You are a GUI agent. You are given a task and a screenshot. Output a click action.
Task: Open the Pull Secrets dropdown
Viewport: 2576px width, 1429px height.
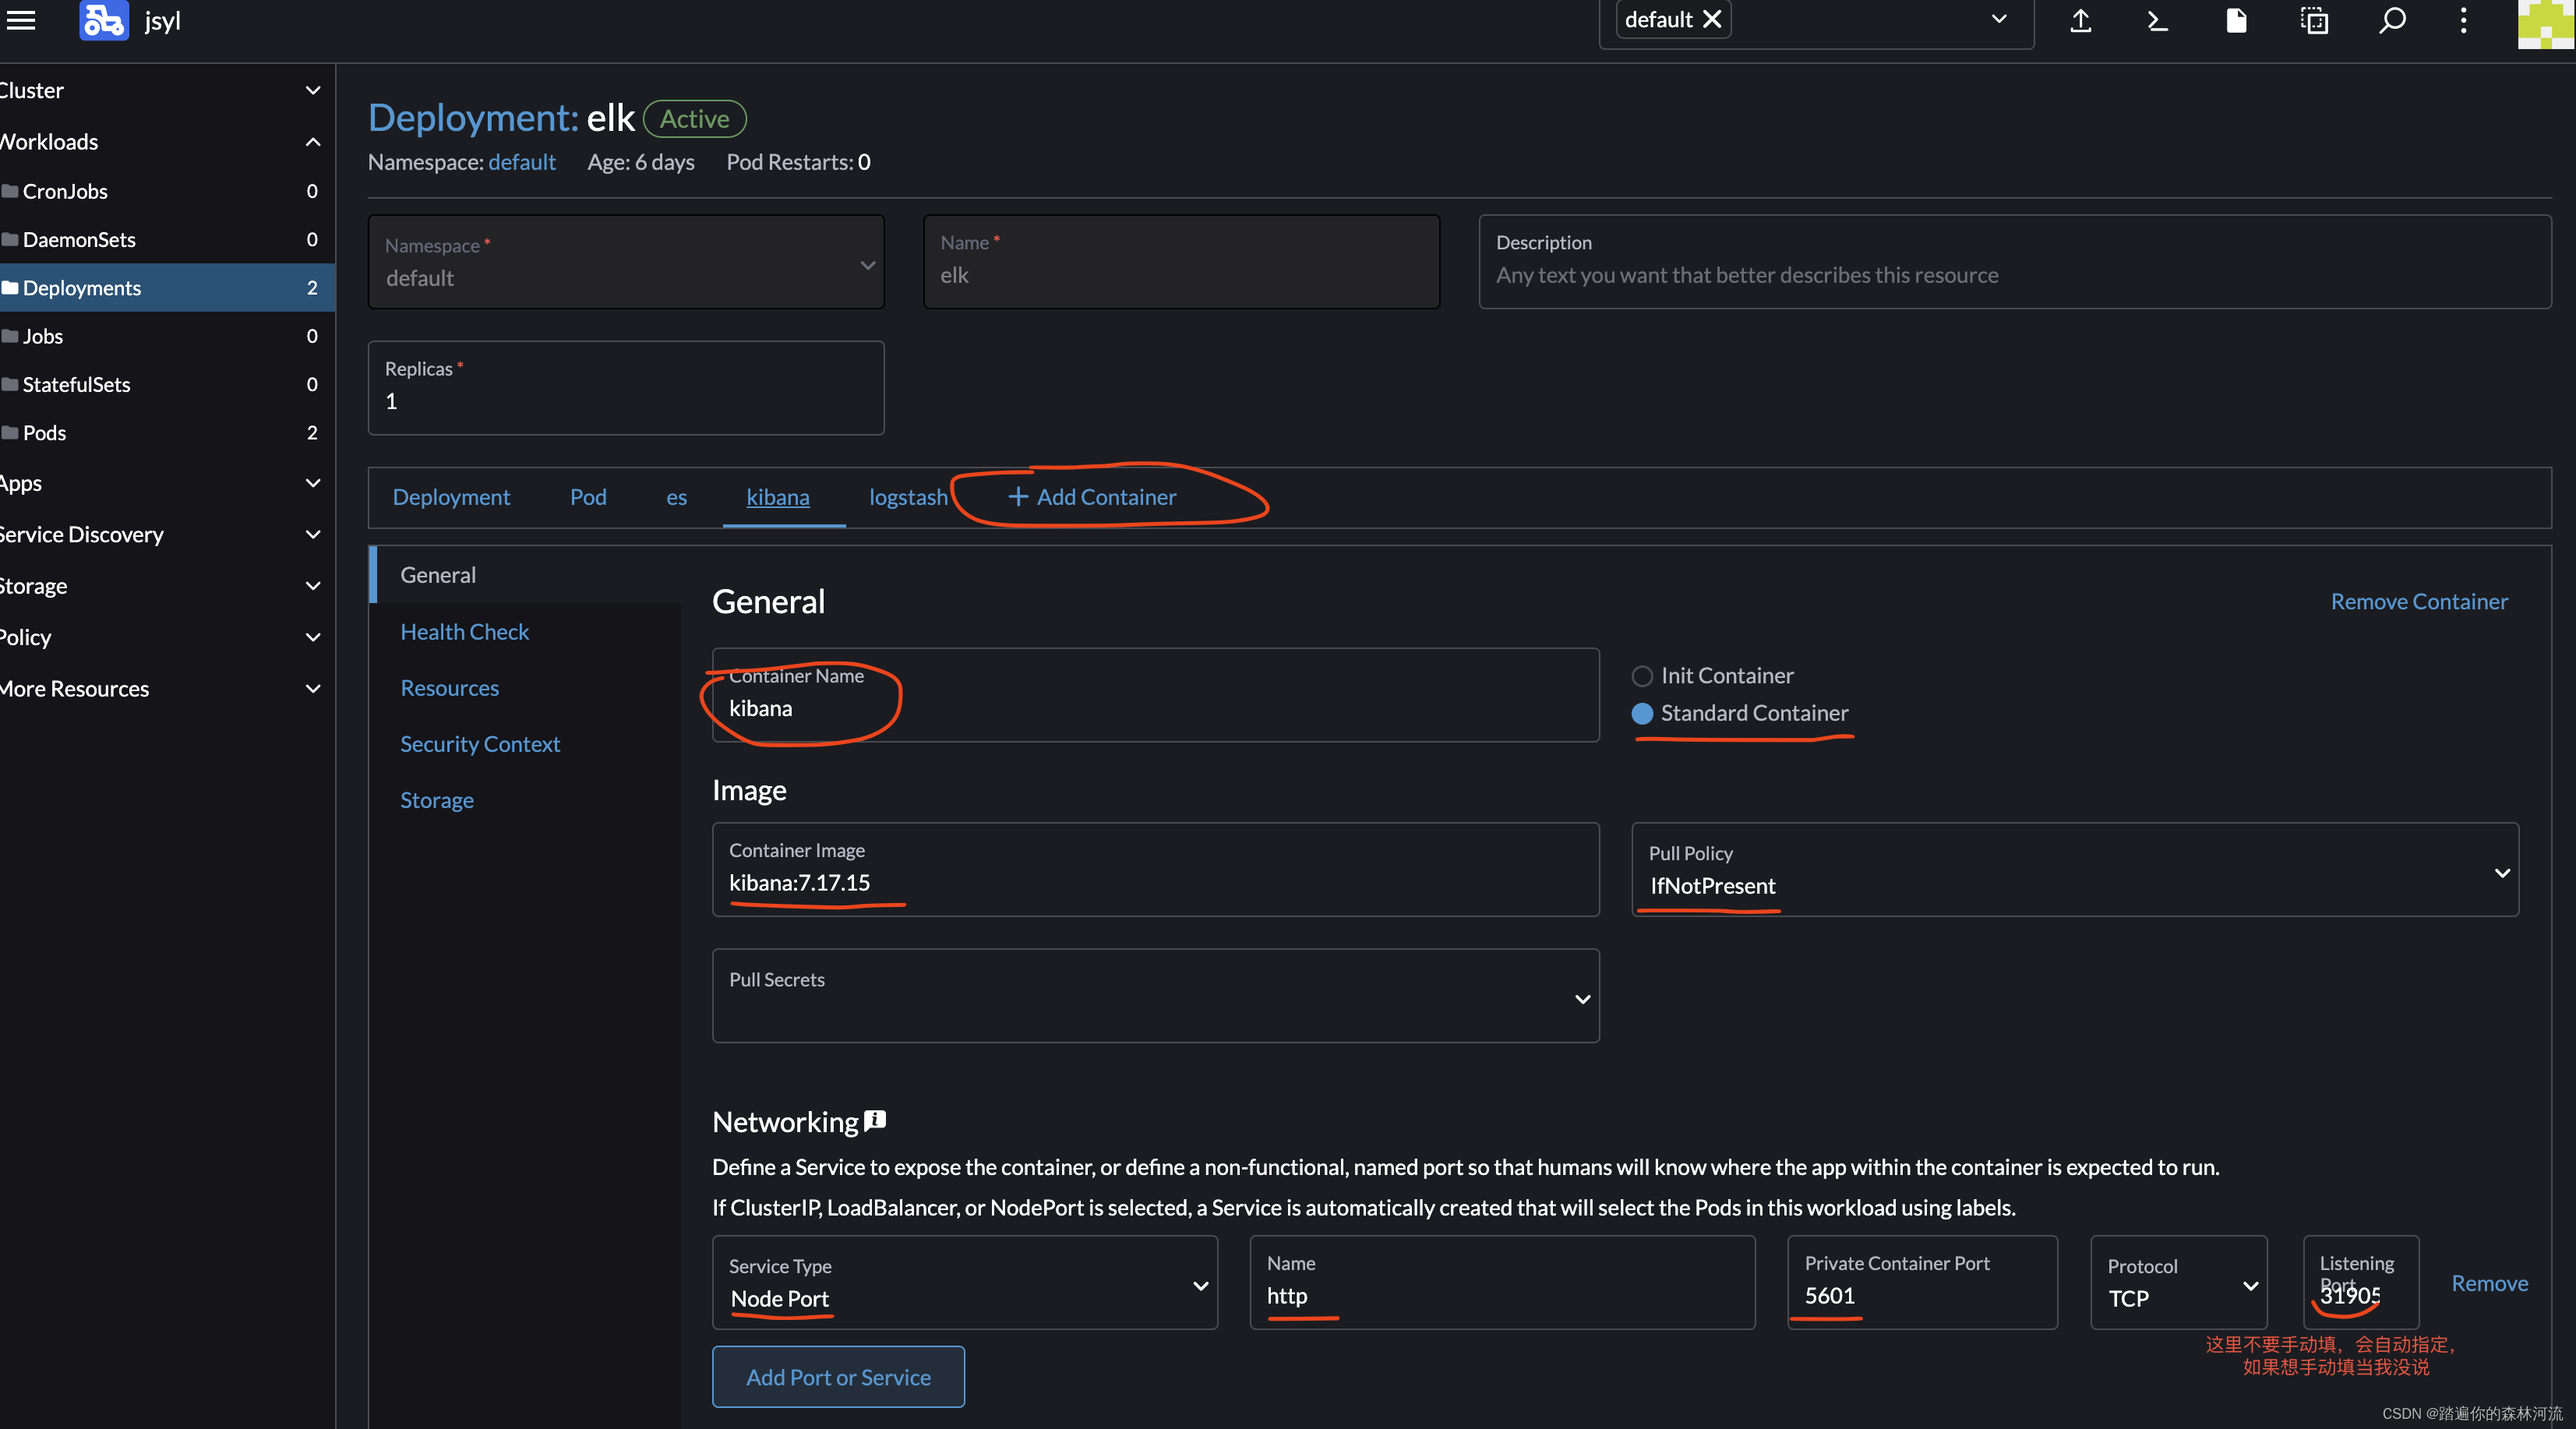coord(1155,996)
